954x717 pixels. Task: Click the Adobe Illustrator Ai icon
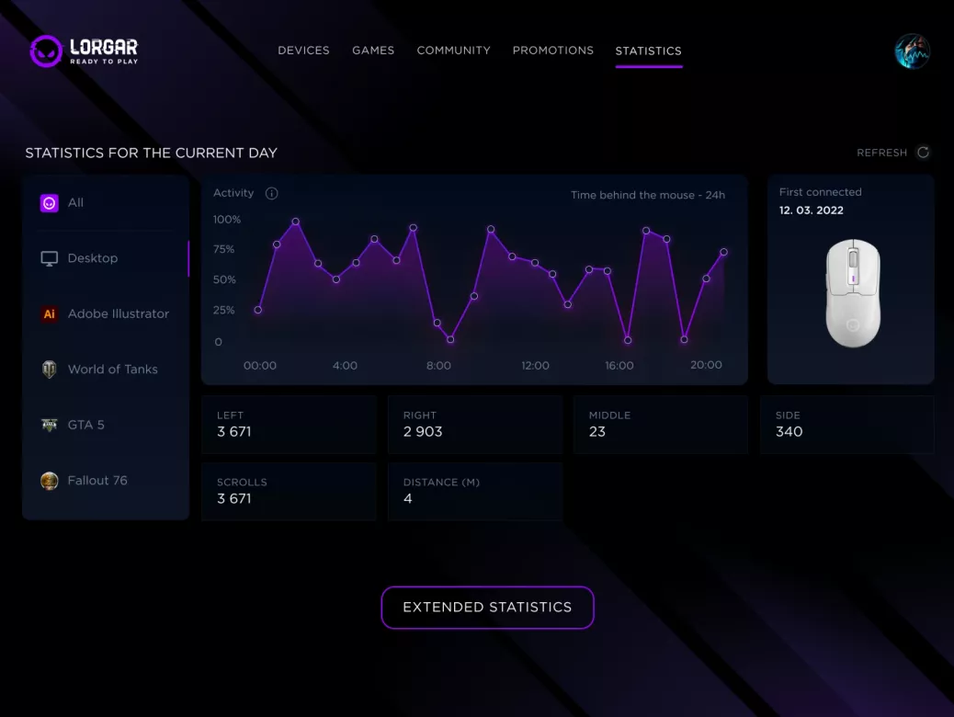click(x=50, y=314)
